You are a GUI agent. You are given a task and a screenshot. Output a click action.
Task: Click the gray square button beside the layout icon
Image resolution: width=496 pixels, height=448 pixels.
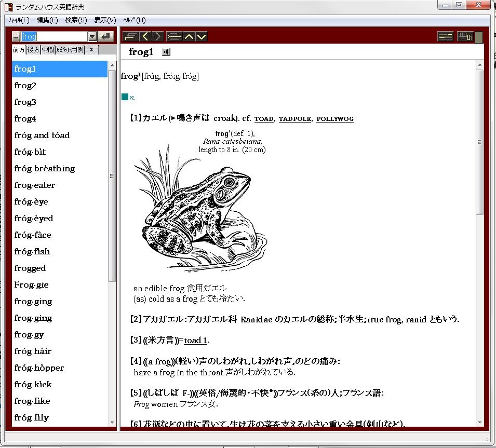479,37
